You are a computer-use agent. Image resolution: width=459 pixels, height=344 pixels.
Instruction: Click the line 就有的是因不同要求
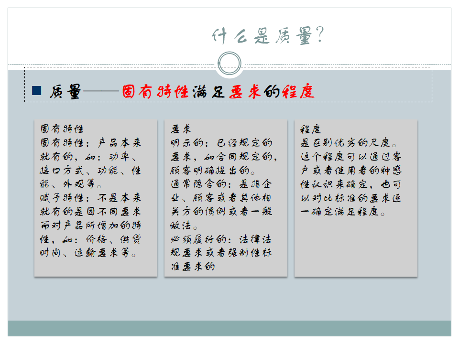tap(91, 211)
